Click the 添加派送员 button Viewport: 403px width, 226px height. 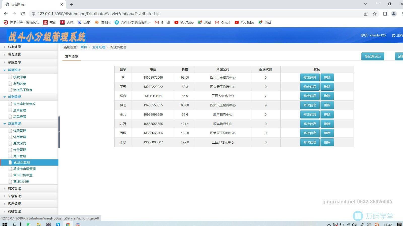[373, 56]
